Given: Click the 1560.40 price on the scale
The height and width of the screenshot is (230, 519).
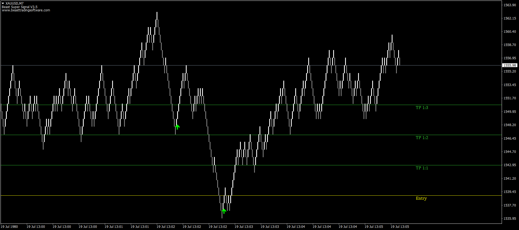Looking at the screenshot, I should 510,32.
